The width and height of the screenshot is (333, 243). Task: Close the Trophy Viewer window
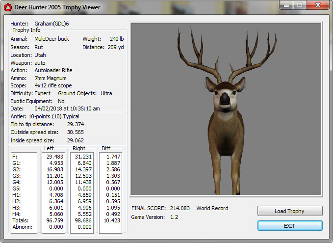click(317, 6)
